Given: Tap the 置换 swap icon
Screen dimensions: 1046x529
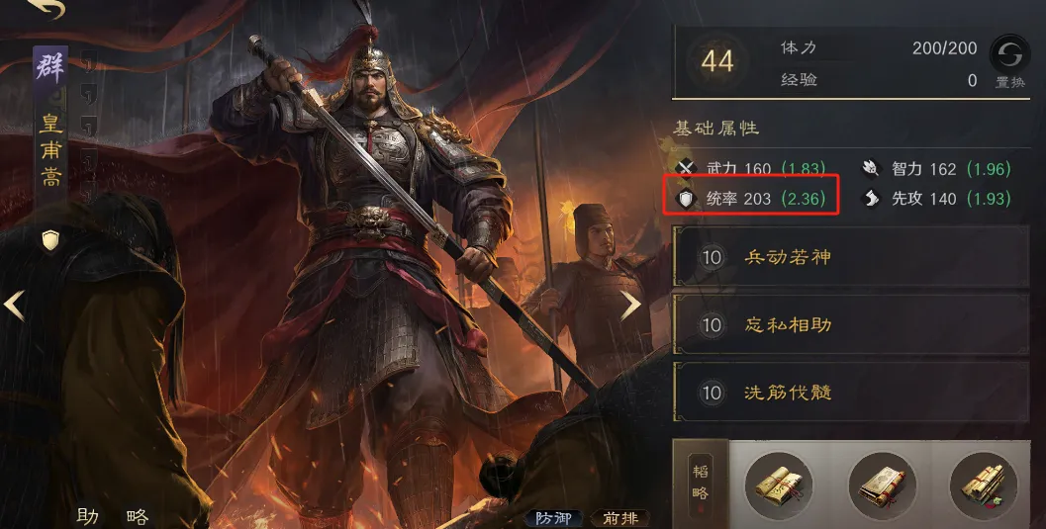Looking at the screenshot, I should 1009,55.
